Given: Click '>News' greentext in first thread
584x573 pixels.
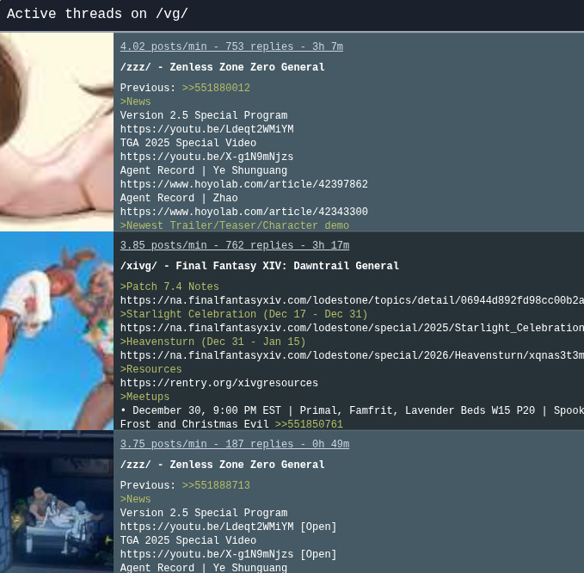Looking at the screenshot, I should pyautogui.click(x=135, y=102).
